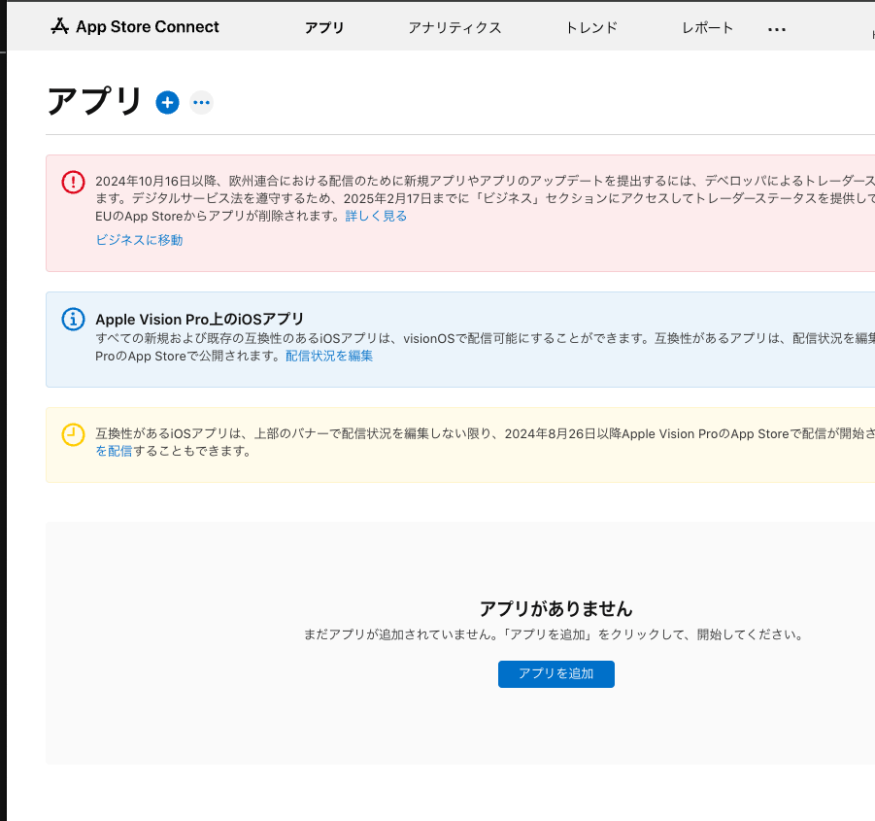Click the アプリ page title

coord(94,102)
